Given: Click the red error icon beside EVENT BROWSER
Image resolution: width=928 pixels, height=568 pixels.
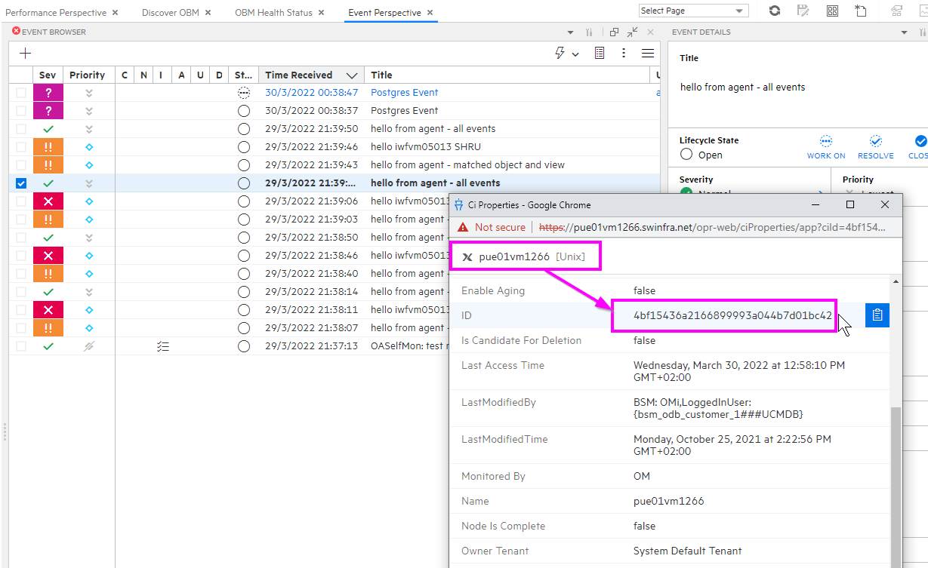Looking at the screenshot, I should point(16,32).
